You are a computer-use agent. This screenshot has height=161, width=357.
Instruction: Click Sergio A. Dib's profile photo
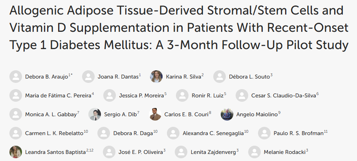point(95,114)
